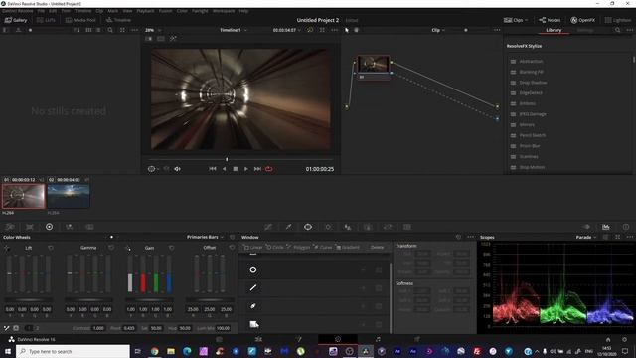The height and width of the screenshot is (358, 636).
Task: Open the File menu
Action: pyautogui.click(x=41, y=11)
